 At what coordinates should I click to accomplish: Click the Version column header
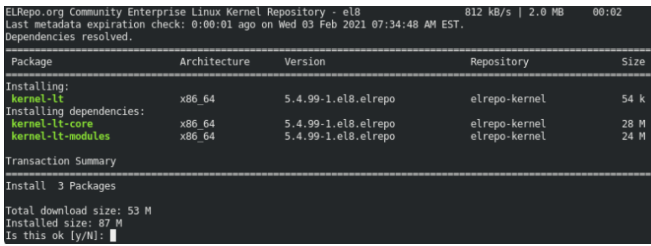(304, 61)
